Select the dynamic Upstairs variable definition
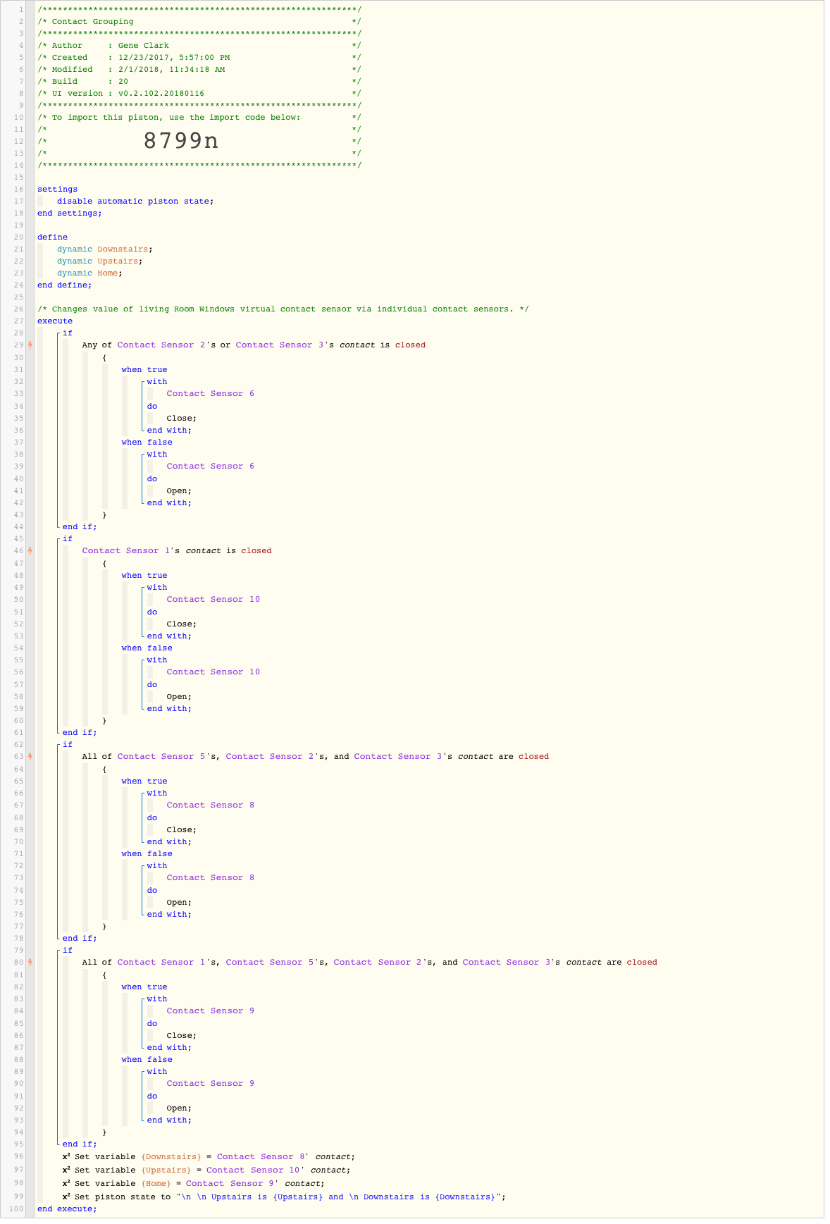830x1224 pixels. click(100, 261)
